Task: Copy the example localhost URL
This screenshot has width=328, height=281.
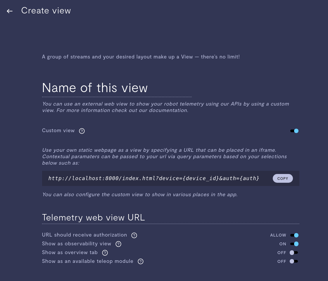Action: 283,178
